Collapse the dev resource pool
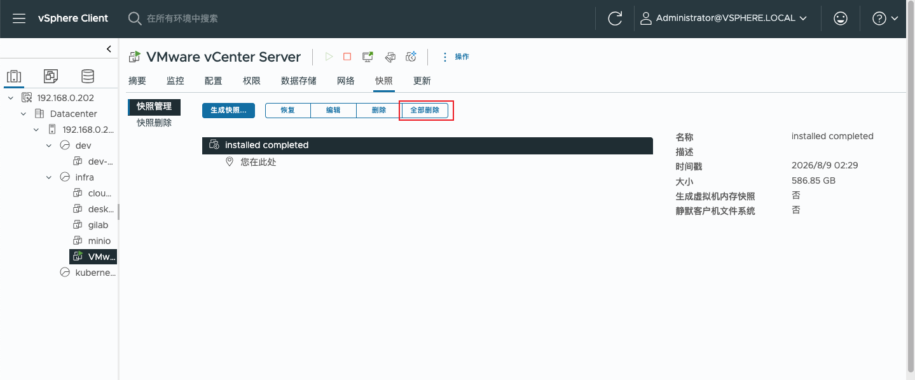The height and width of the screenshot is (380, 915). pyautogui.click(x=49, y=146)
